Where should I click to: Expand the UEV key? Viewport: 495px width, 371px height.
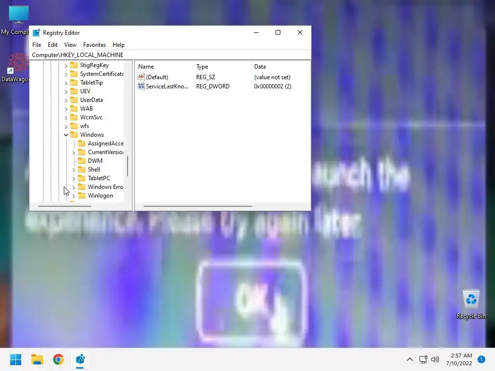(66, 91)
